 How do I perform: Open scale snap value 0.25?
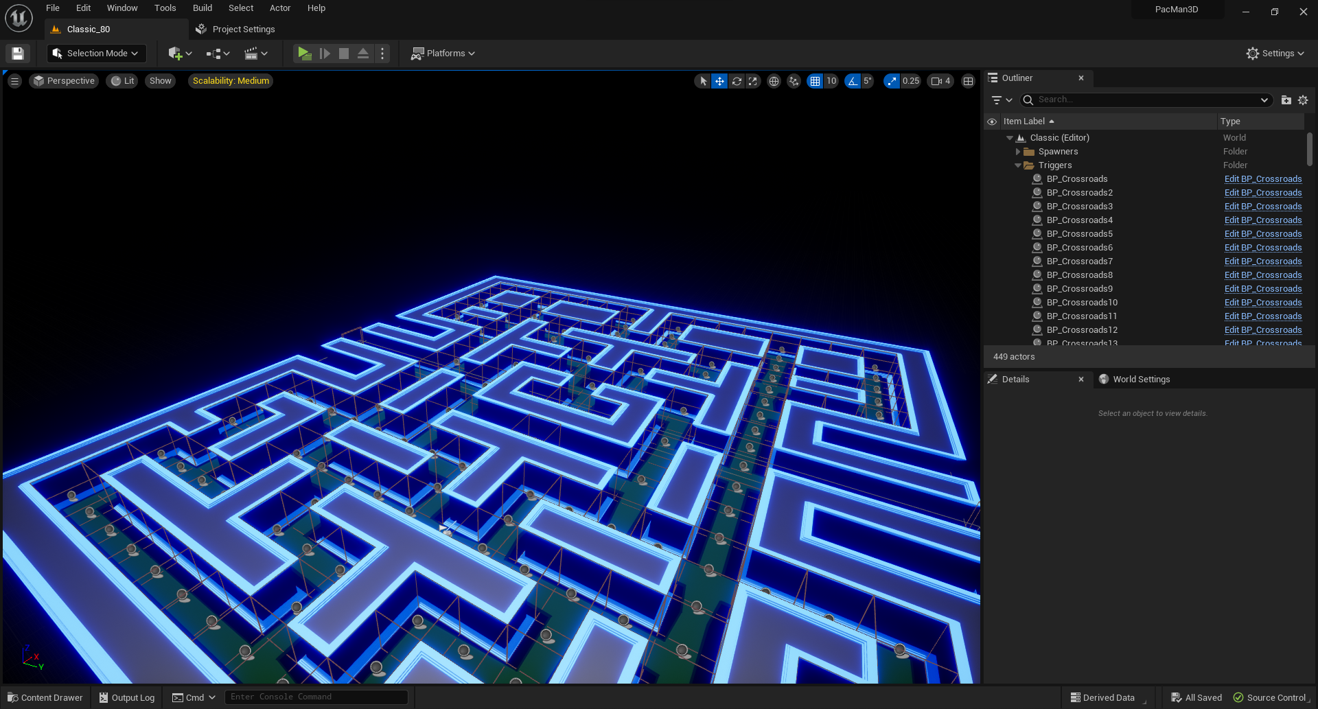coord(911,81)
